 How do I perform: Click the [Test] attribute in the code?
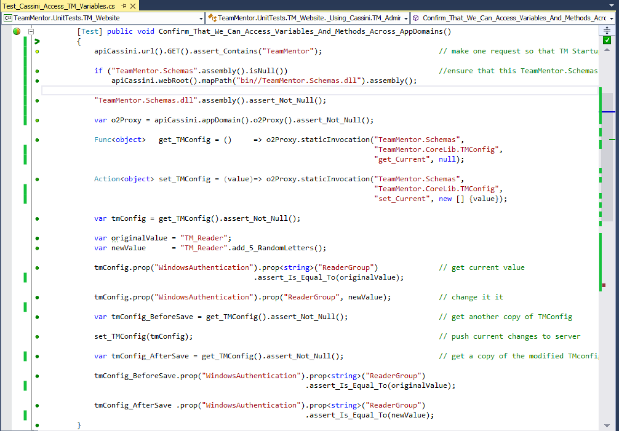90,31
